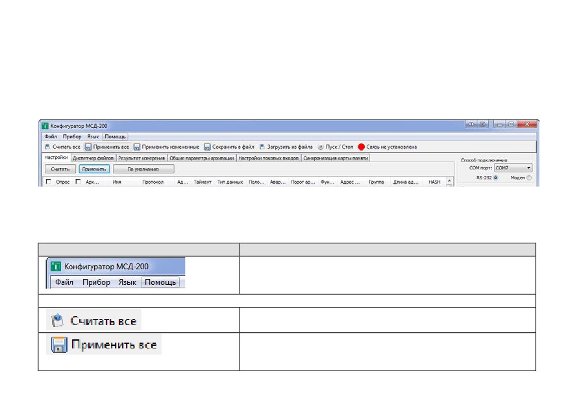The width and height of the screenshot is (566, 401).
Task: Open the Помощь menu in the full window's menu bar
Action: tap(115, 137)
